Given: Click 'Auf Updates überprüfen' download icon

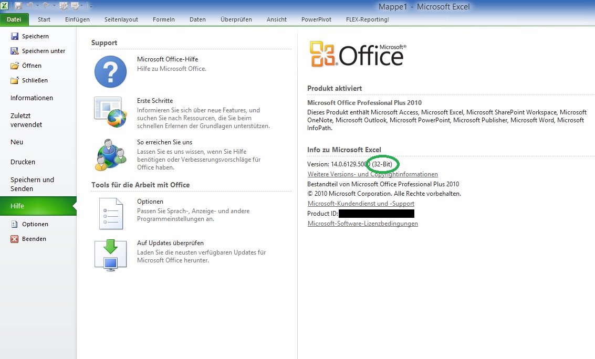Looking at the screenshot, I should click(x=110, y=255).
